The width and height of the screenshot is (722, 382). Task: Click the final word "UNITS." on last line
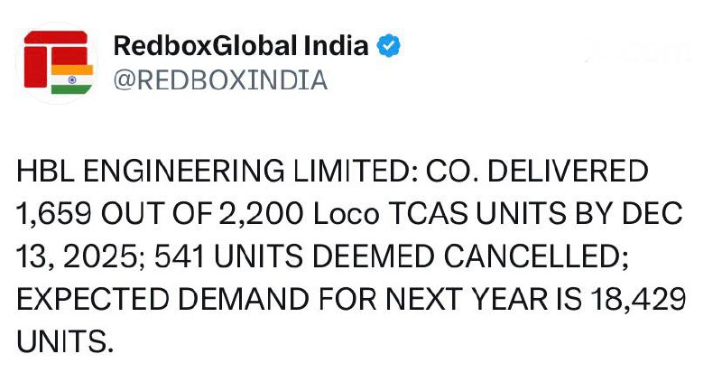click(x=67, y=341)
